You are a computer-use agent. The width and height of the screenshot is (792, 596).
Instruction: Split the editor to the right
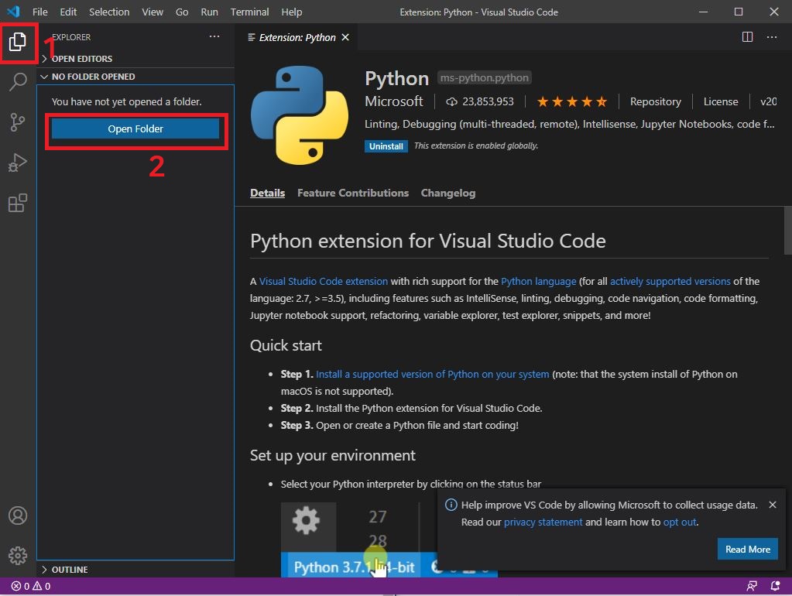click(x=747, y=37)
